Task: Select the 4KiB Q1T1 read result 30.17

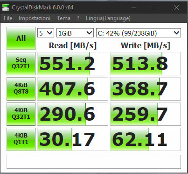Action: [73, 139]
